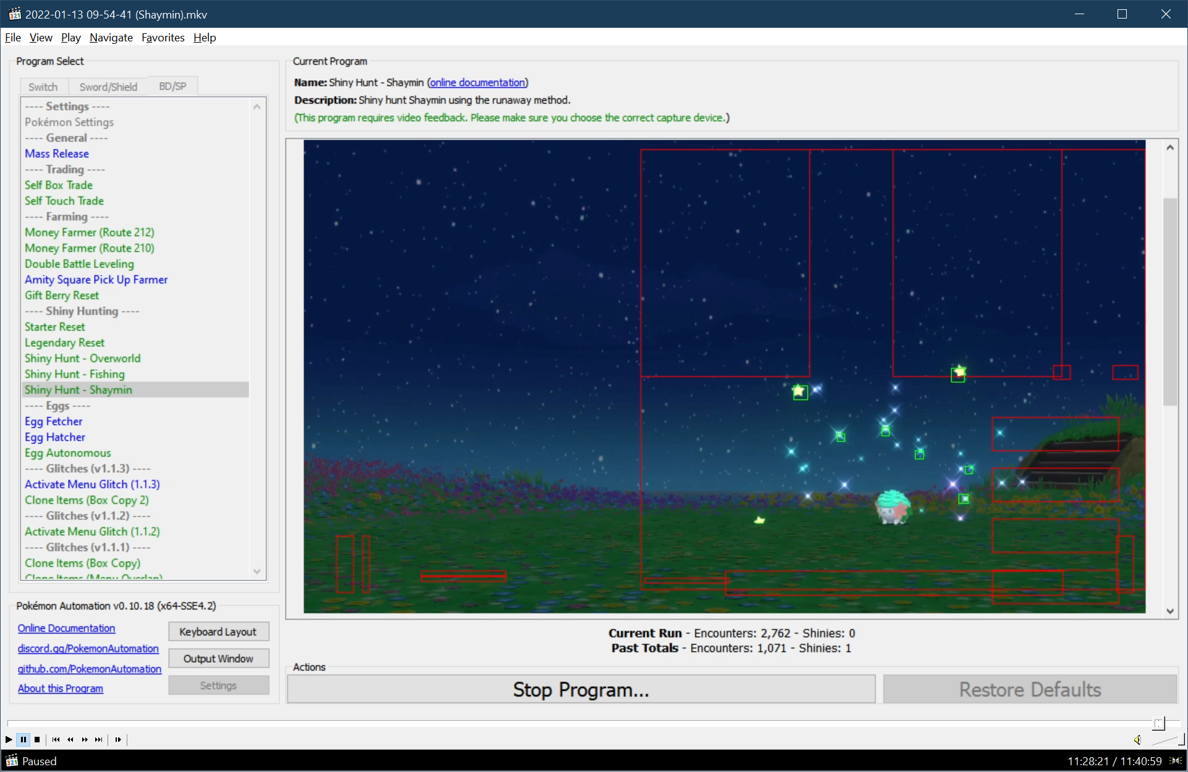This screenshot has height=772, width=1188.
Task: Click the Stop playback square icon
Action: (37, 739)
